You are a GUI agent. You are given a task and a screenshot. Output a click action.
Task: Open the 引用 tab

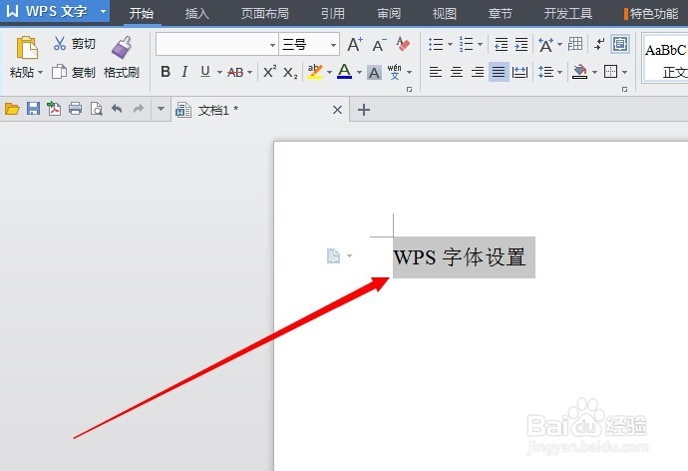(x=333, y=13)
